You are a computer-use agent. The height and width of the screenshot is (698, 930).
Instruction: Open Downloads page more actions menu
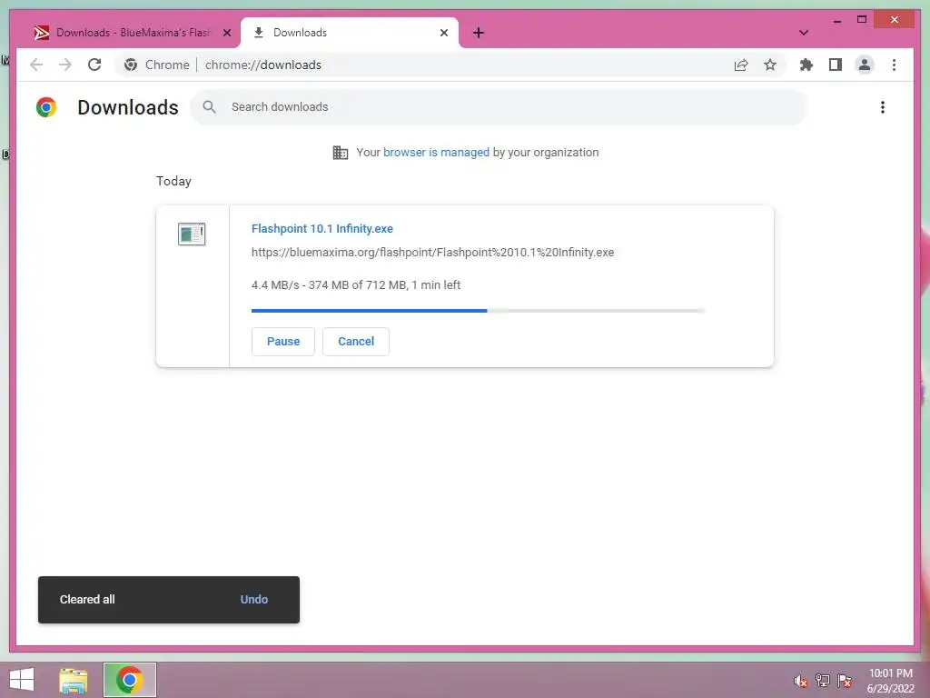tap(883, 107)
